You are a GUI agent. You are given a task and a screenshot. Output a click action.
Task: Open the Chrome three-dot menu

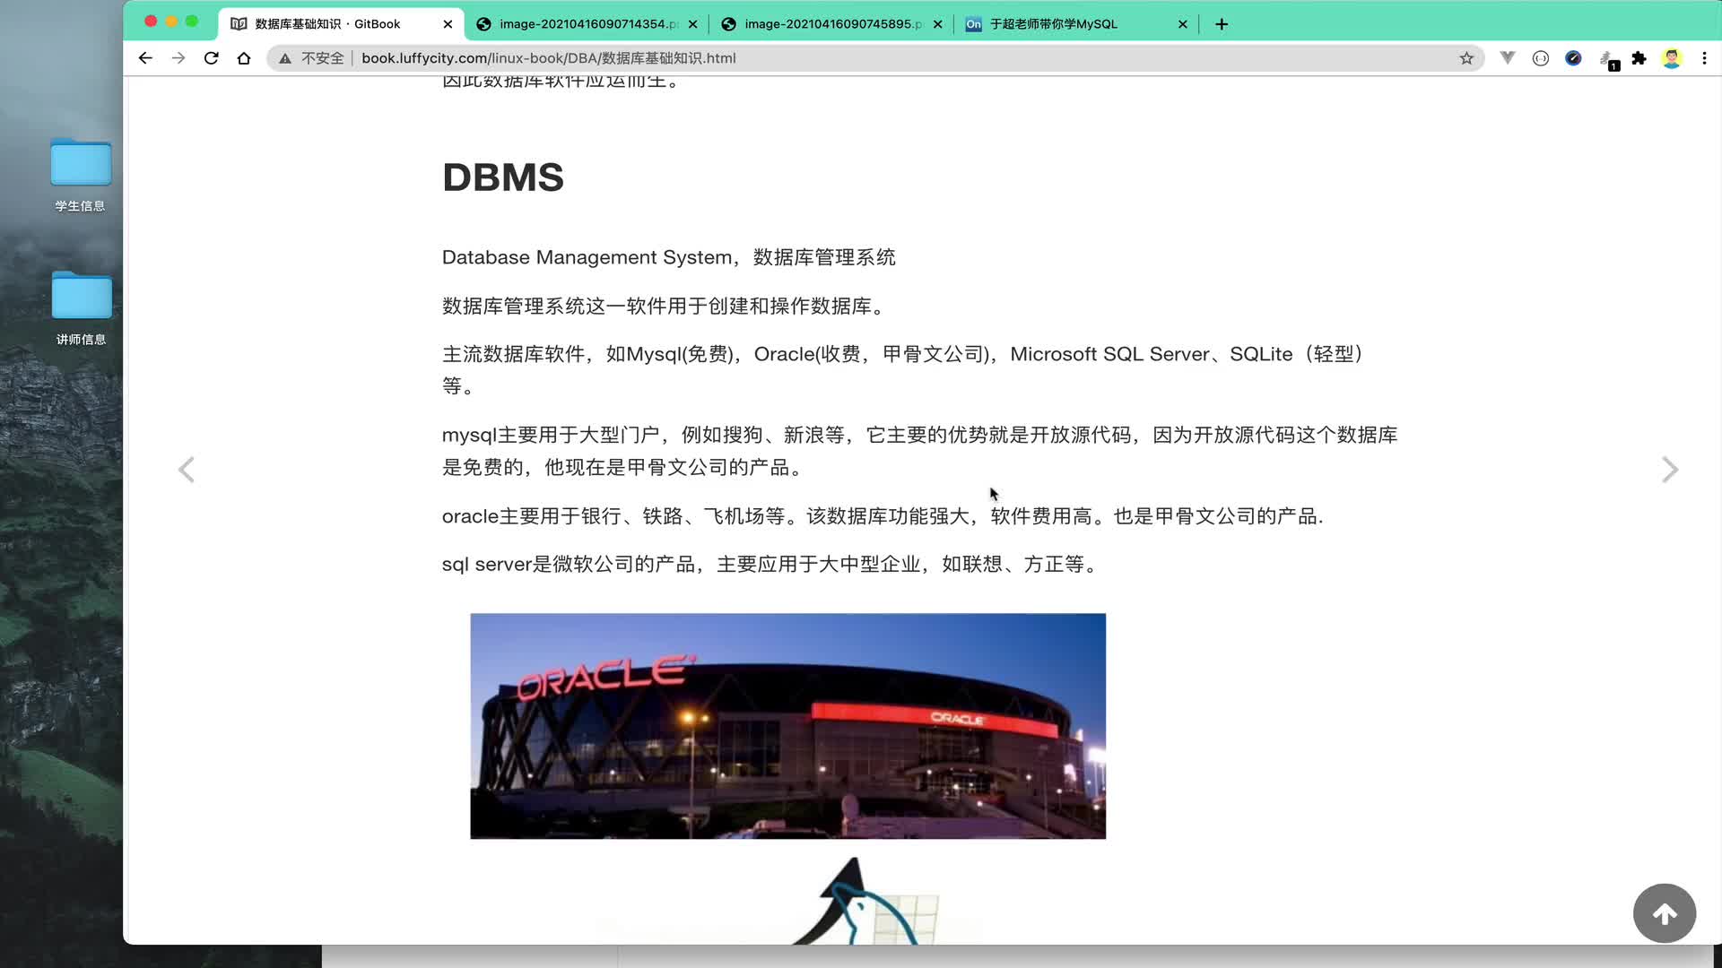1704,58
